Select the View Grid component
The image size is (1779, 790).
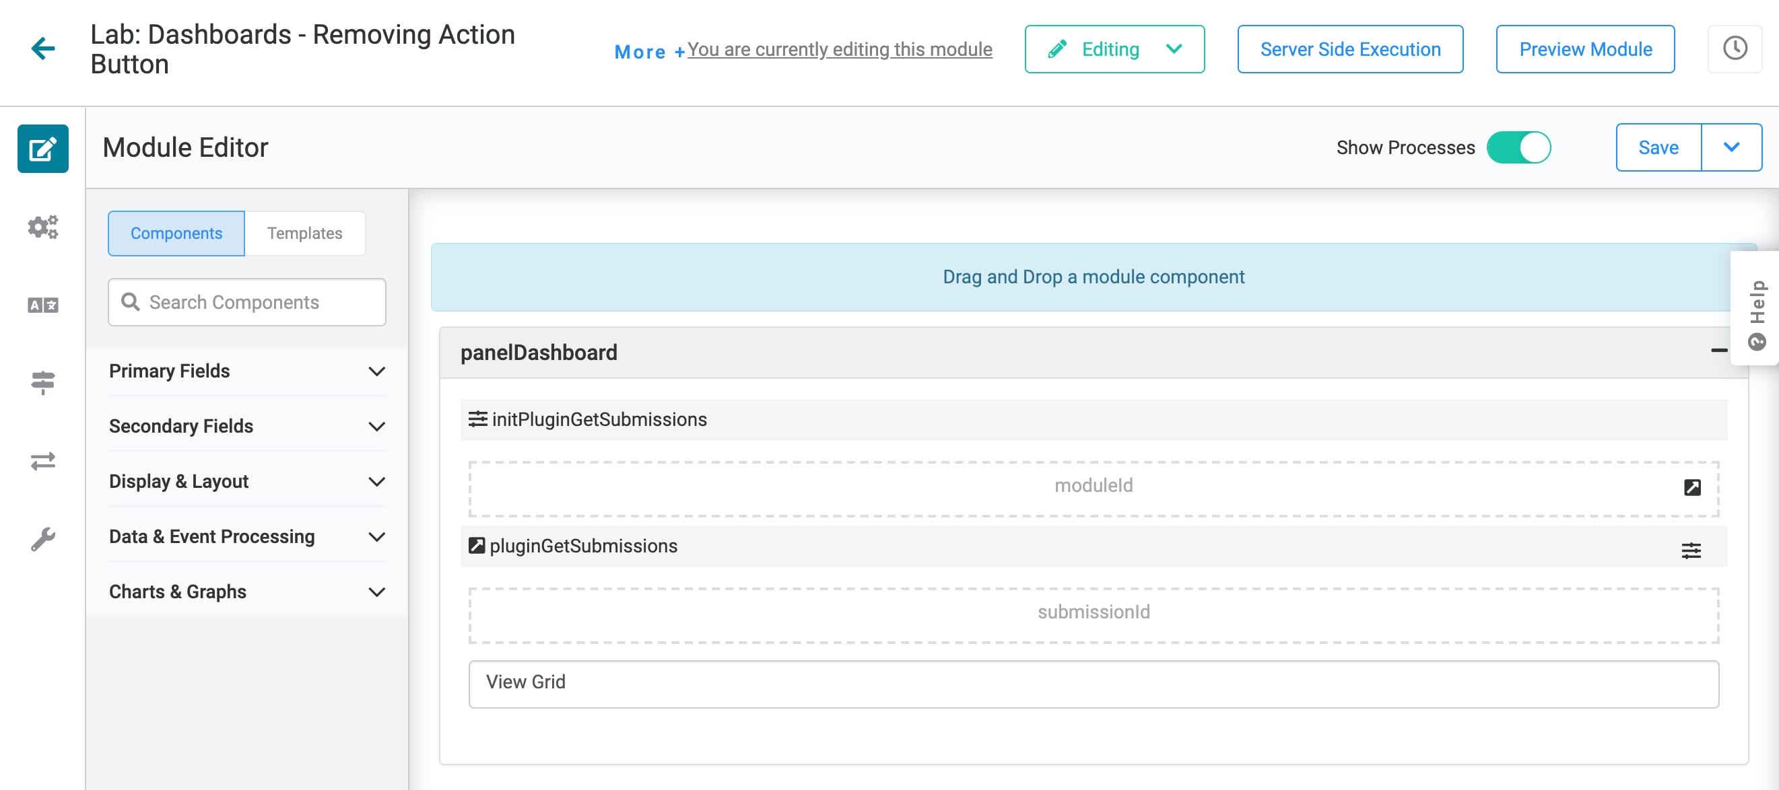(x=1094, y=684)
